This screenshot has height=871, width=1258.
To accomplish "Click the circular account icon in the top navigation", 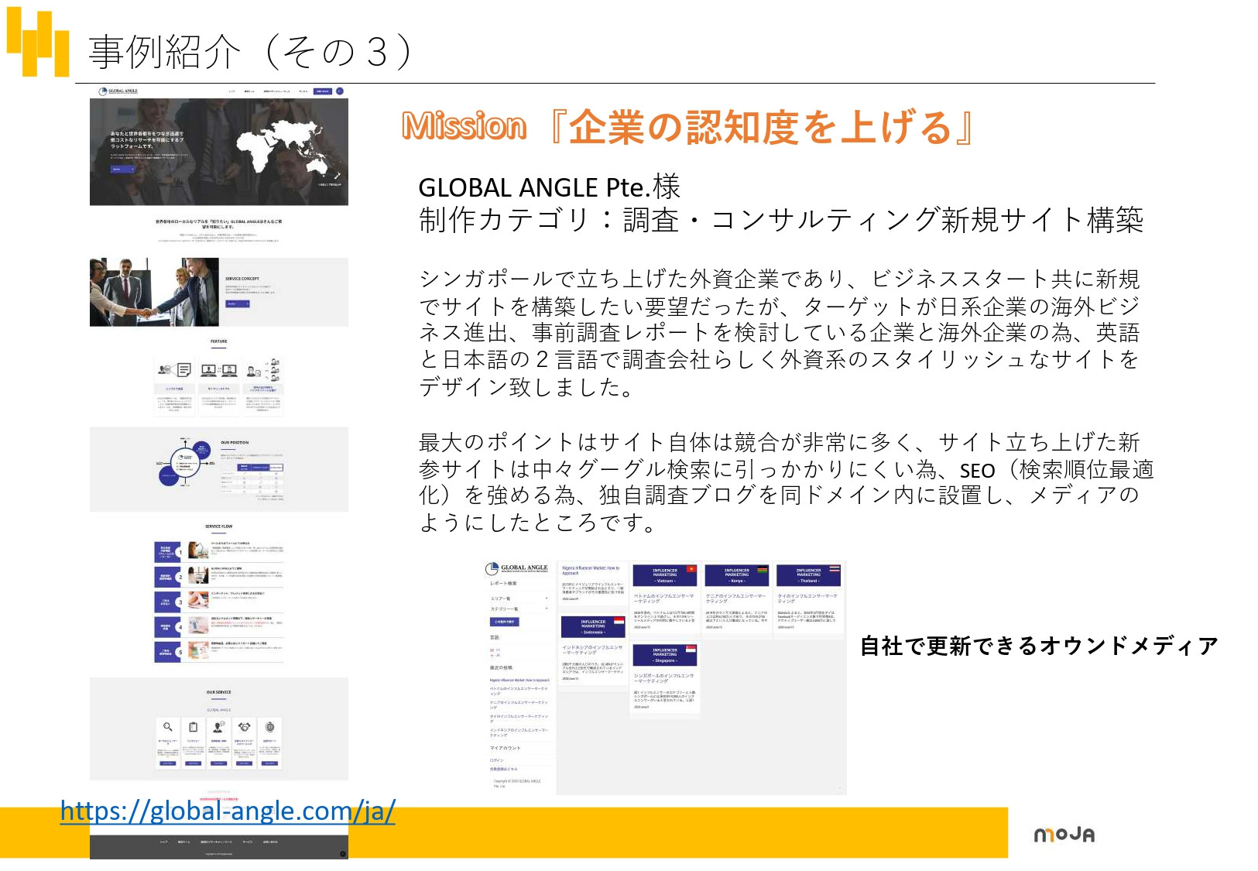I will [x=340, y=91].
